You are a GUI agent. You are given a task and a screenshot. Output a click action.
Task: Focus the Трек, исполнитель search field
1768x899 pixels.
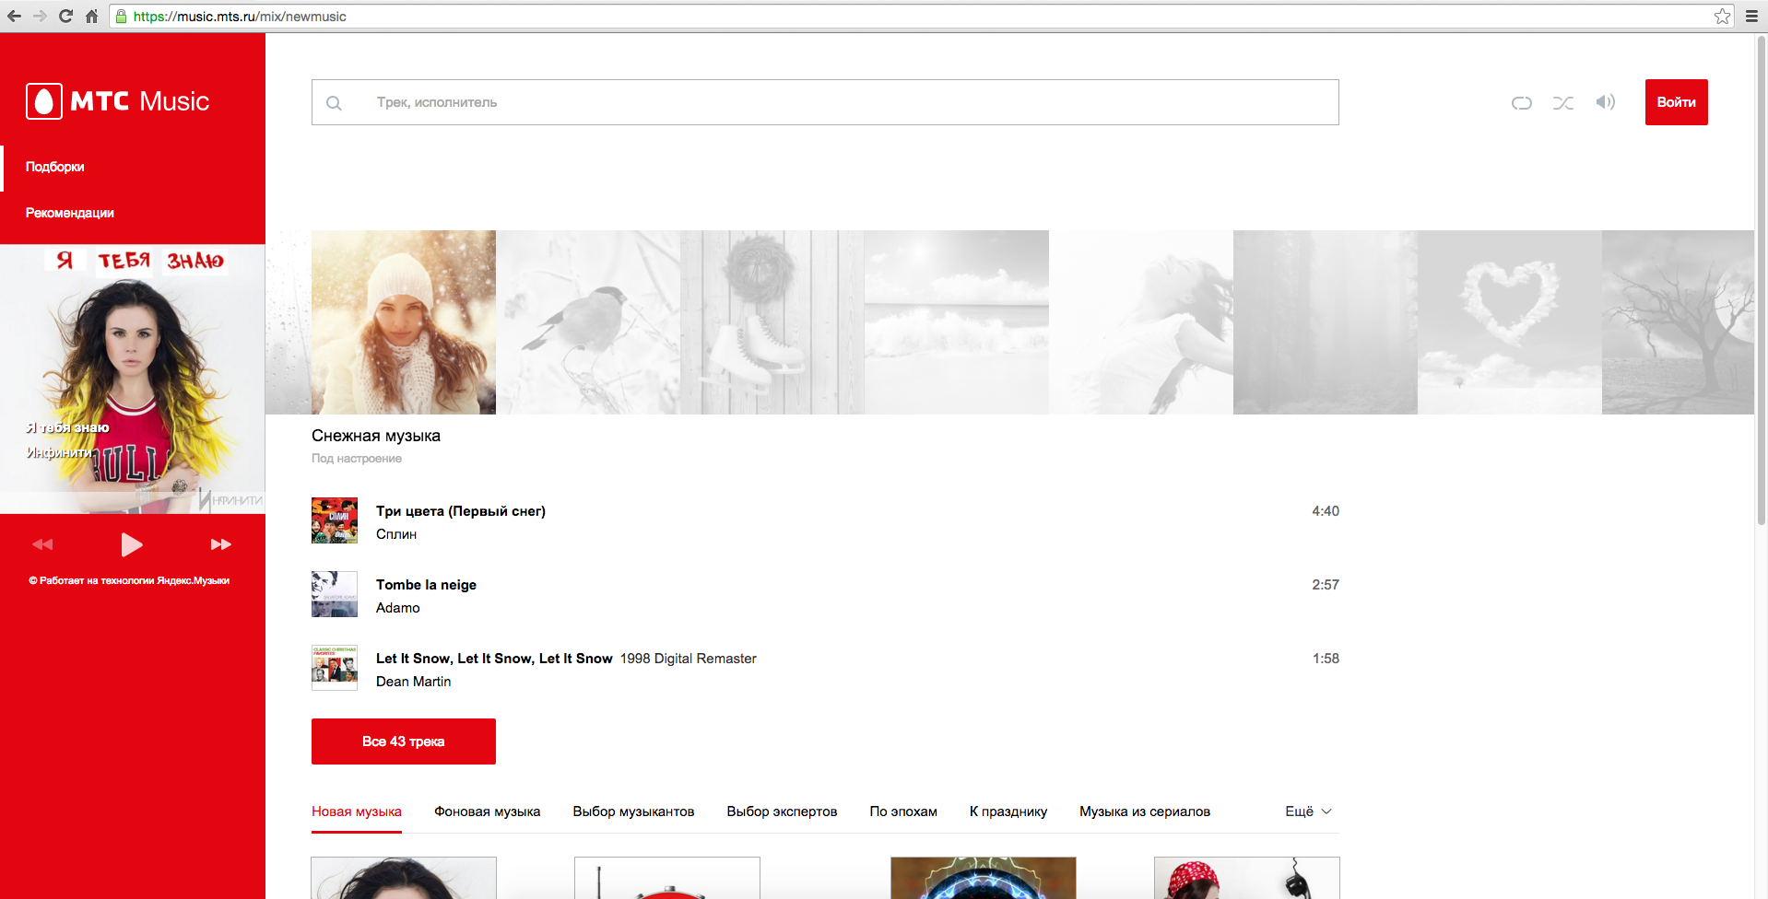[x=824, y=102]
